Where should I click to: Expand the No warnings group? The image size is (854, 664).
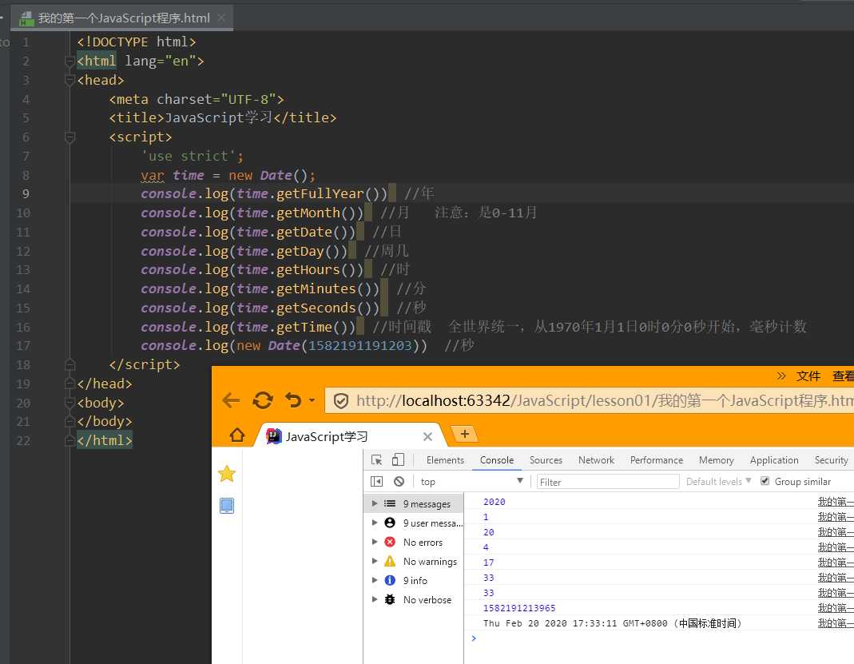pyautogui.click(x=374, y=561)
